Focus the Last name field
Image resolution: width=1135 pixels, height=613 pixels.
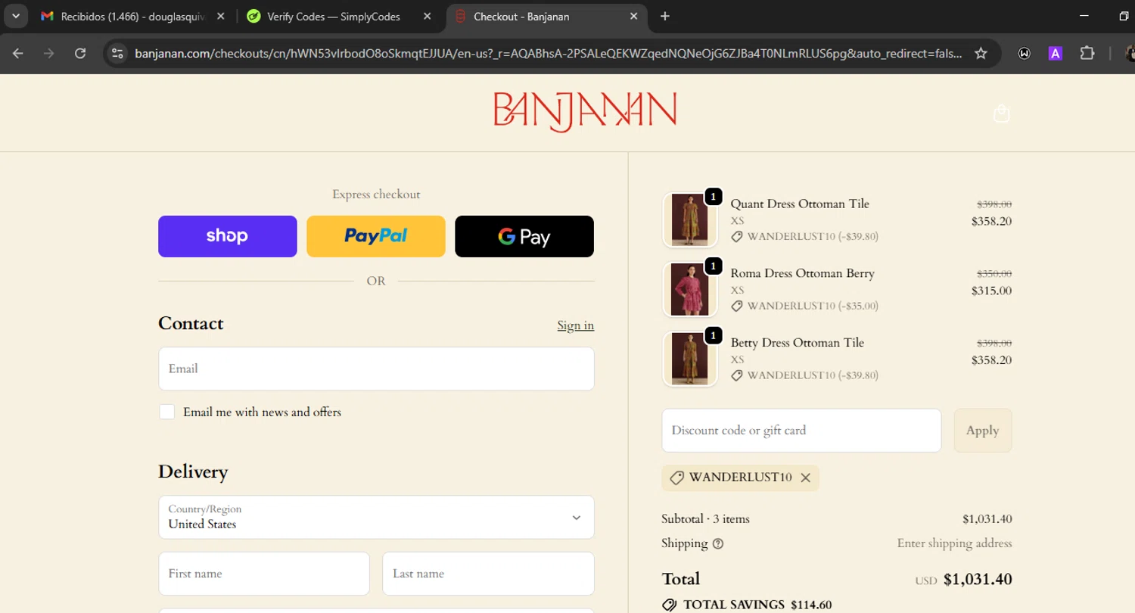point(488,574)
